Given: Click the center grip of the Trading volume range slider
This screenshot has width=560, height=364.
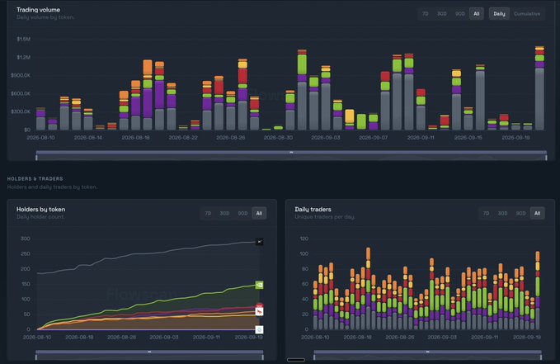Looking at the screenshot, I should tap(291, 153).
